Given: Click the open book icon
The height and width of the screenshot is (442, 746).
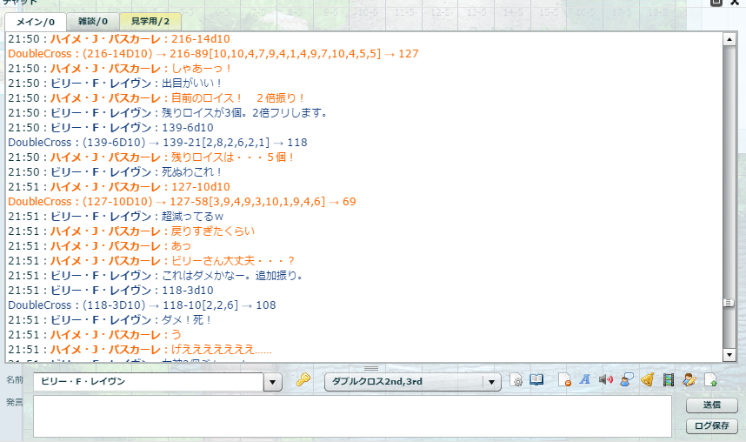Looking at the screenshot, I should (536, 380).
